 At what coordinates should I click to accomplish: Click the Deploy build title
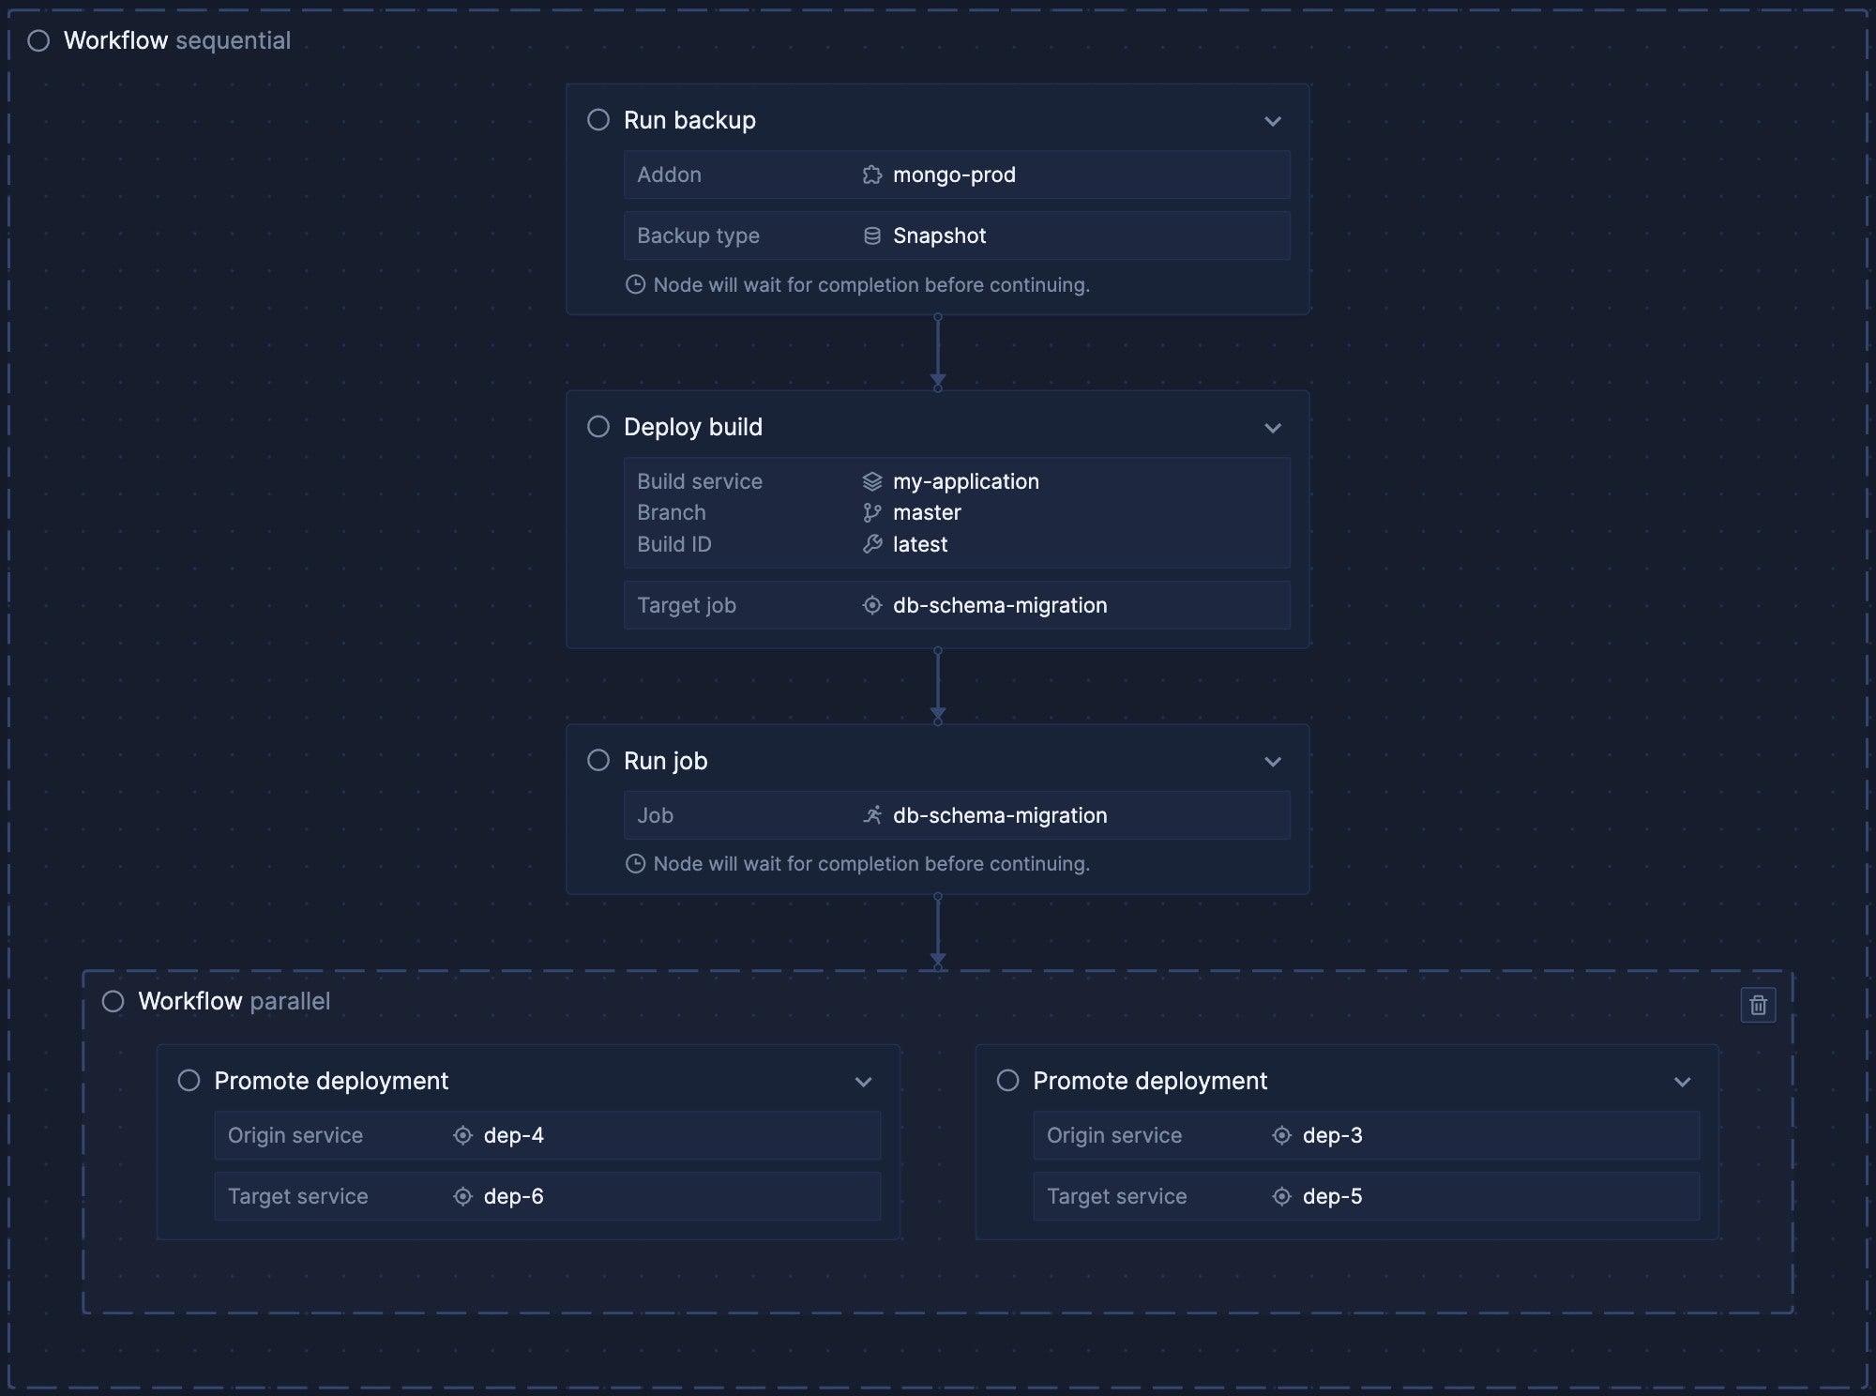point(693,427)
